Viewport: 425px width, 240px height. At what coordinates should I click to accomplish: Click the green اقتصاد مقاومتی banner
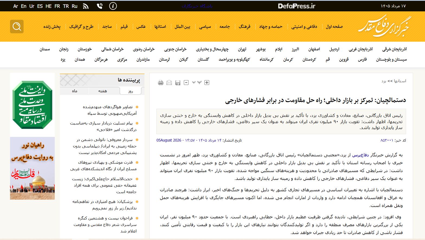point(32,105)
